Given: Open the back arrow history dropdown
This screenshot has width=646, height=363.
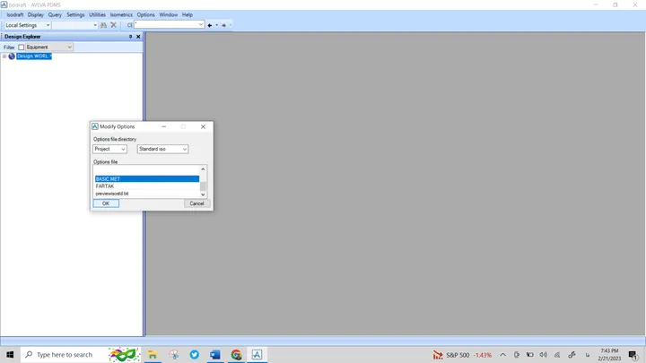Looking at the screenshot, I should [x=217, y=25].
